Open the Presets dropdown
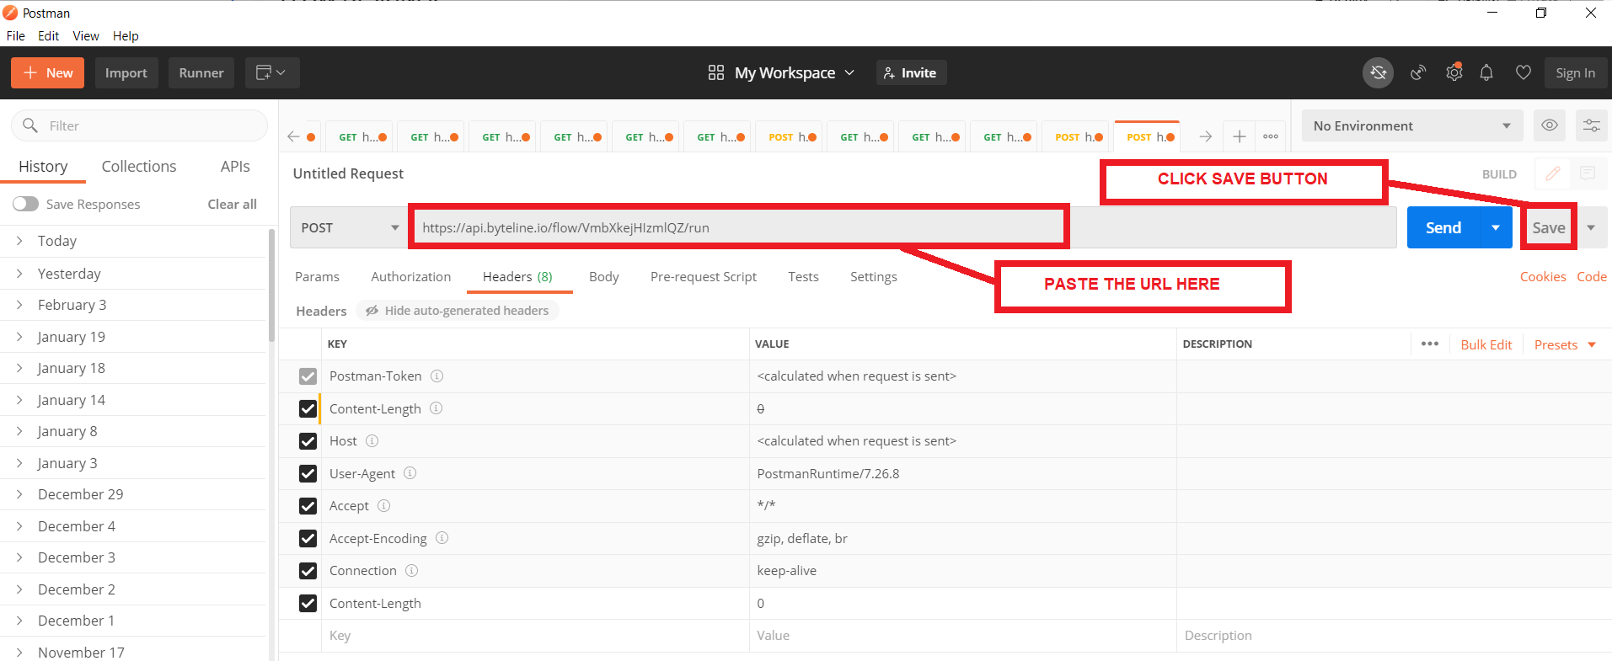The width and height of the screenshot is (1612, 661). point(1565,344)
